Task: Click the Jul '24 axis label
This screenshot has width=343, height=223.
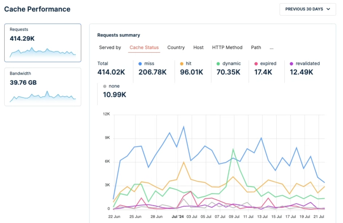Action: coord(178,217)
